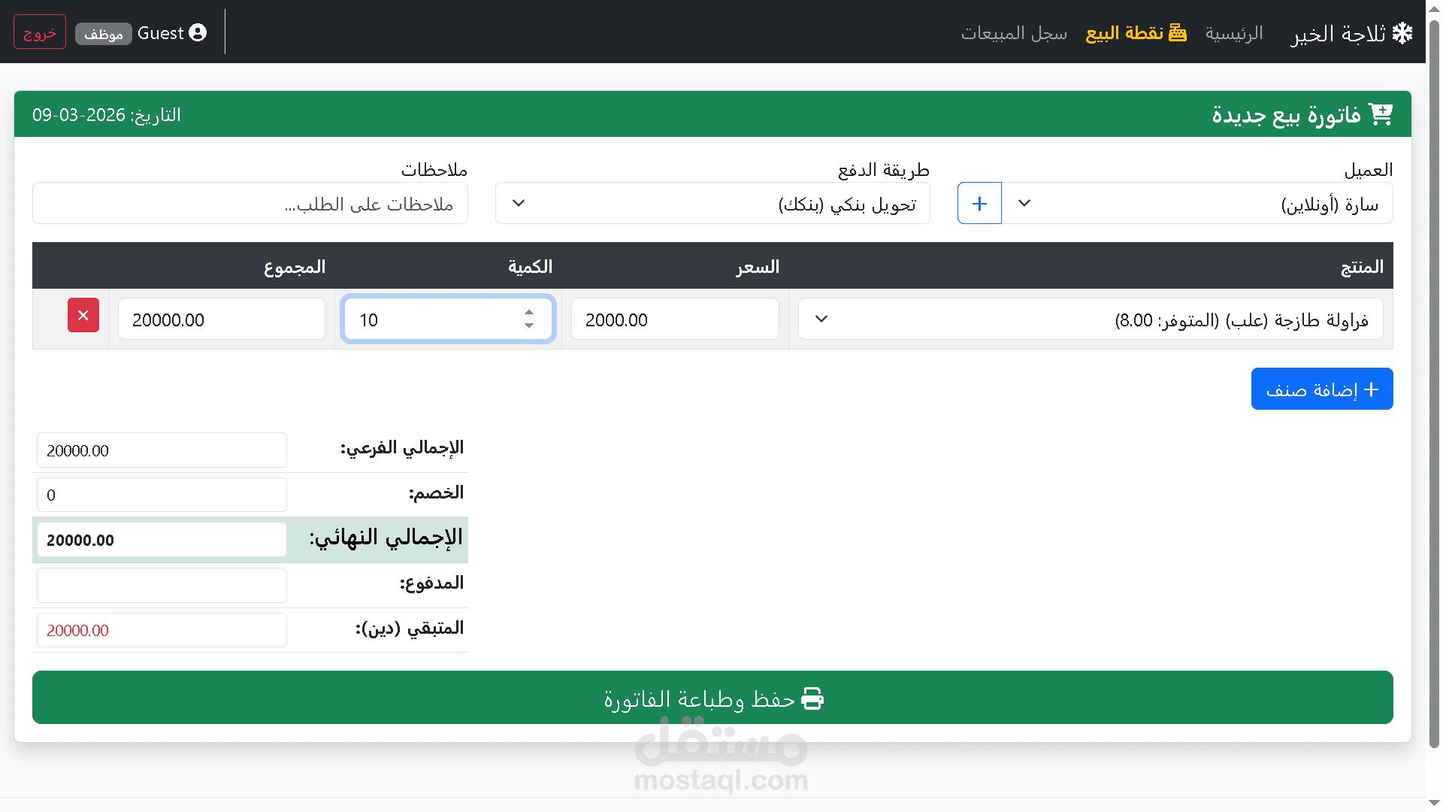Click إضافة صنف add item button

click(x=1321, y=389)
